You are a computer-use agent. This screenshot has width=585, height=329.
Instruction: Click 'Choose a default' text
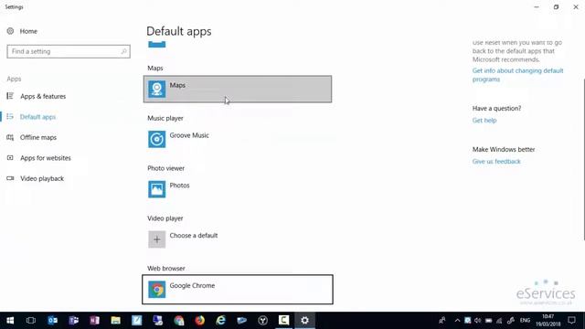pos(194,236)
